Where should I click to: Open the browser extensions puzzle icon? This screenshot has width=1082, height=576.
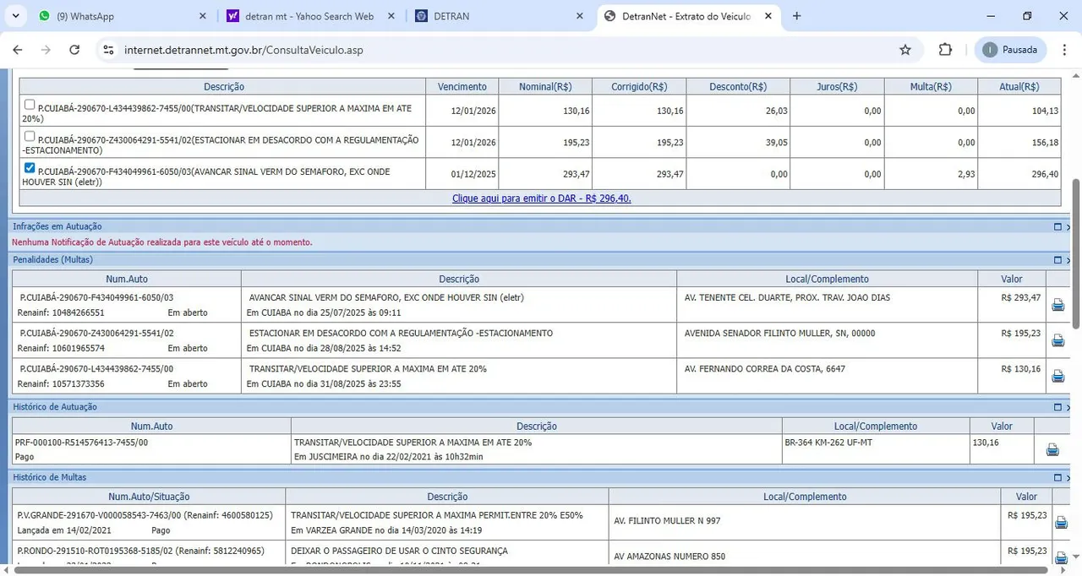coord(945,50)
